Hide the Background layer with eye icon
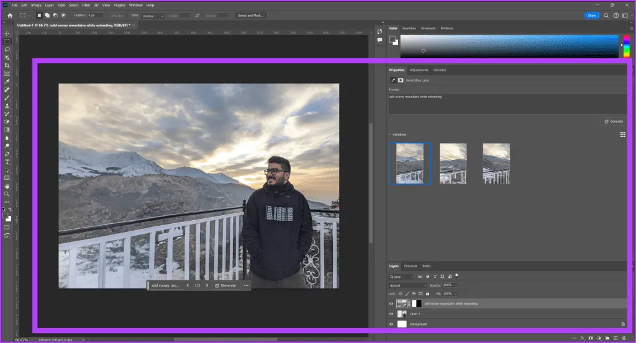Image resolution: width=636 pixels, height=343 pixels. coord(391,324)
